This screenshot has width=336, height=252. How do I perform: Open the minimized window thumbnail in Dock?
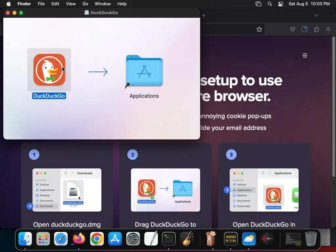tap(293, 239)
